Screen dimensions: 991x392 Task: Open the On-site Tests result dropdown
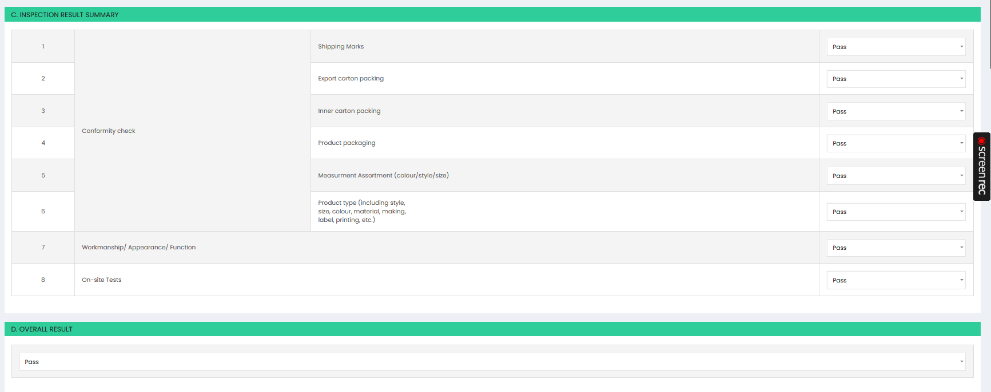point(896,280)
